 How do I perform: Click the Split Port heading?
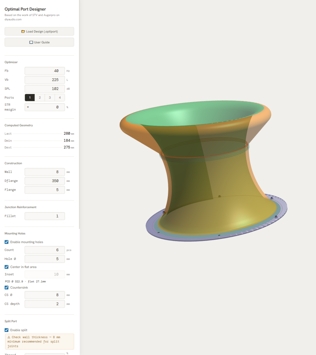tap(11, 321)
